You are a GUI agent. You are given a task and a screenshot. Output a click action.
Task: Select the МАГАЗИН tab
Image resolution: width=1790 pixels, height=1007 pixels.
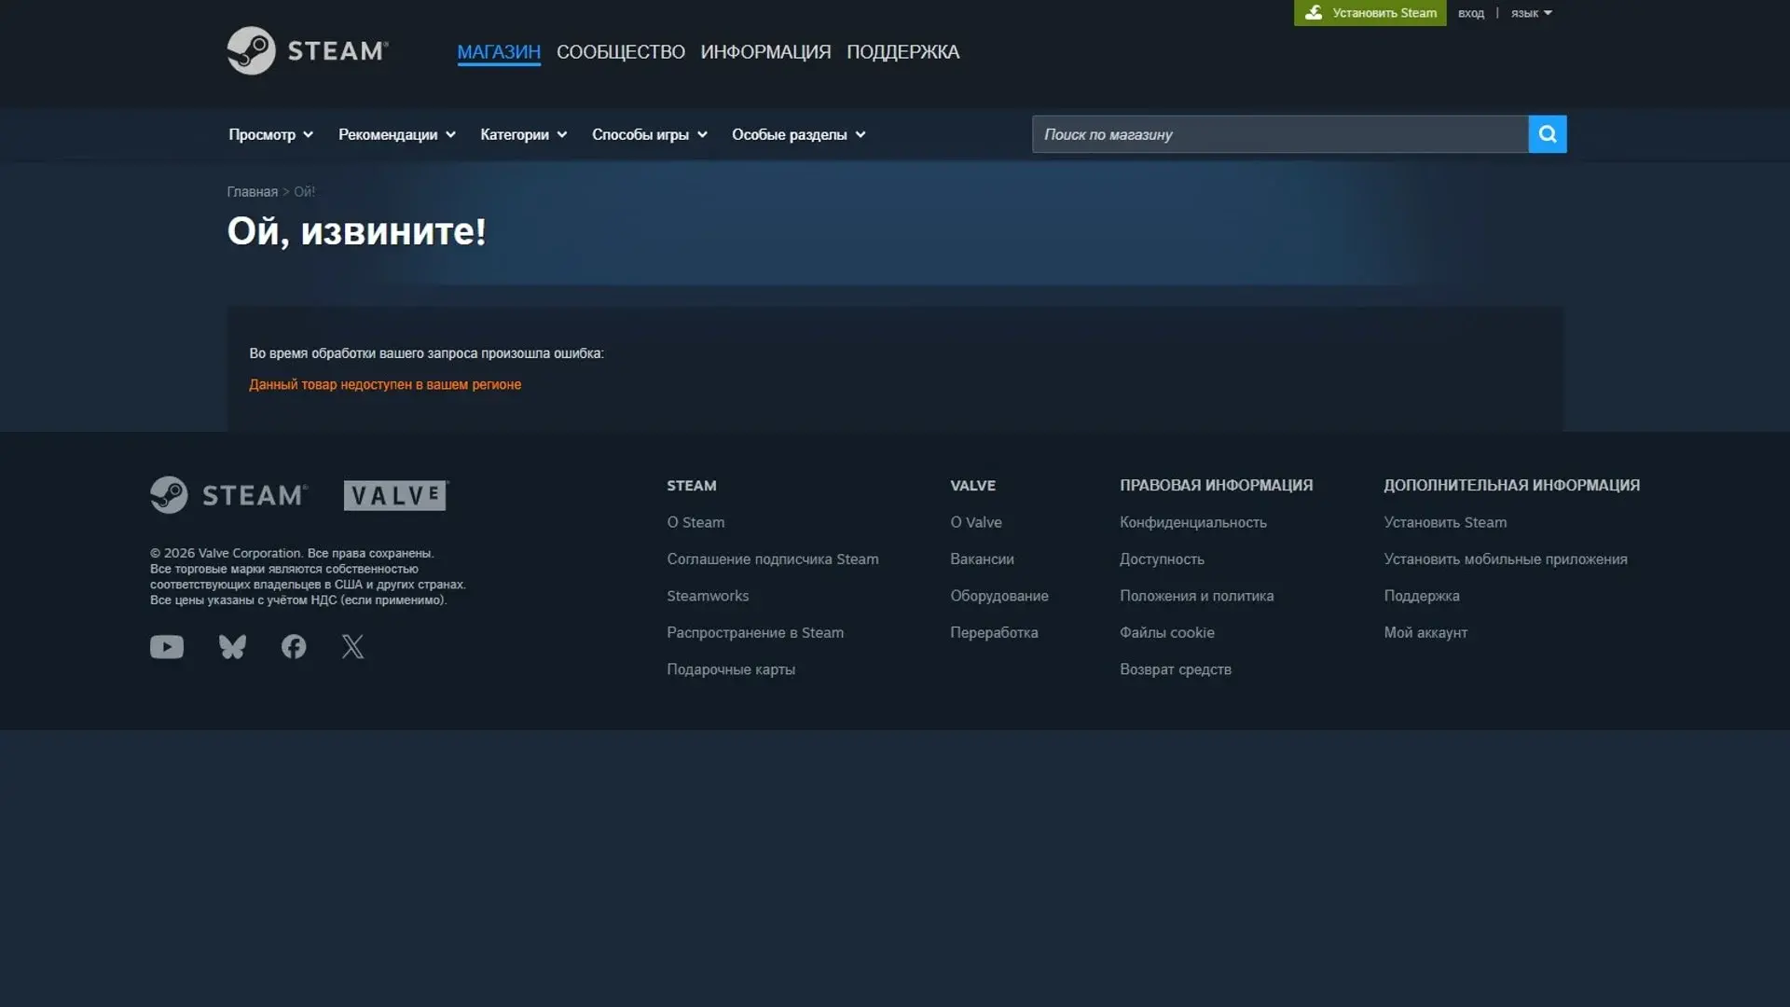(499, 52)
